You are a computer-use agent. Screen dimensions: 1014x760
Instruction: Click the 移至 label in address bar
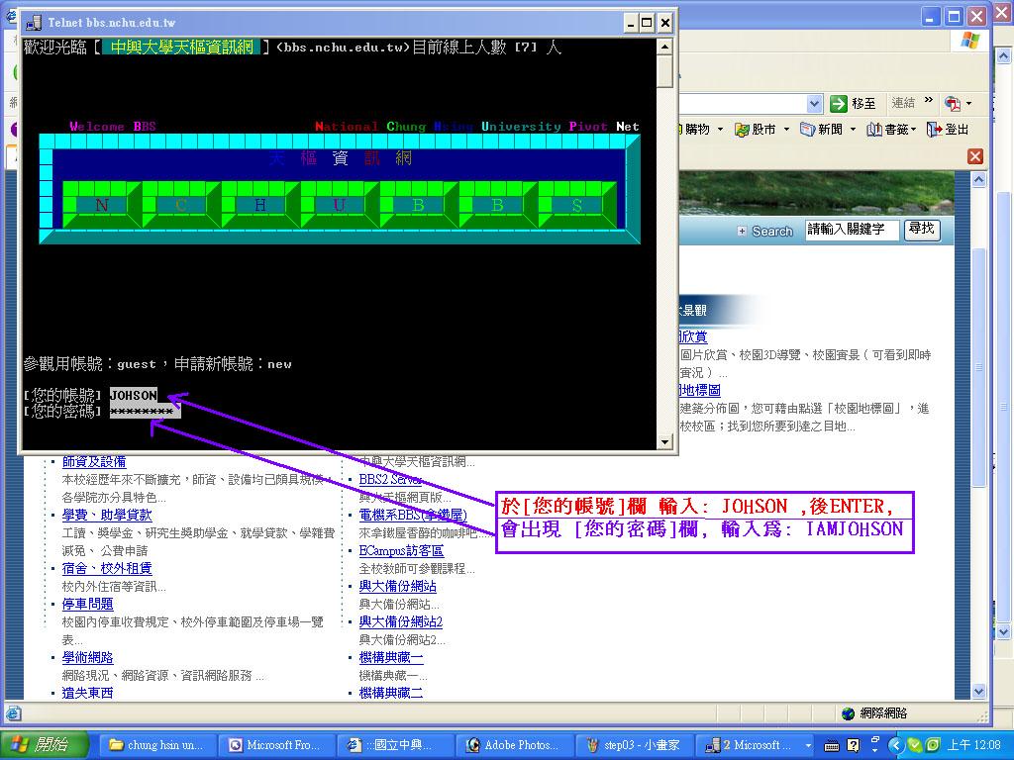[x=863, y=103]
